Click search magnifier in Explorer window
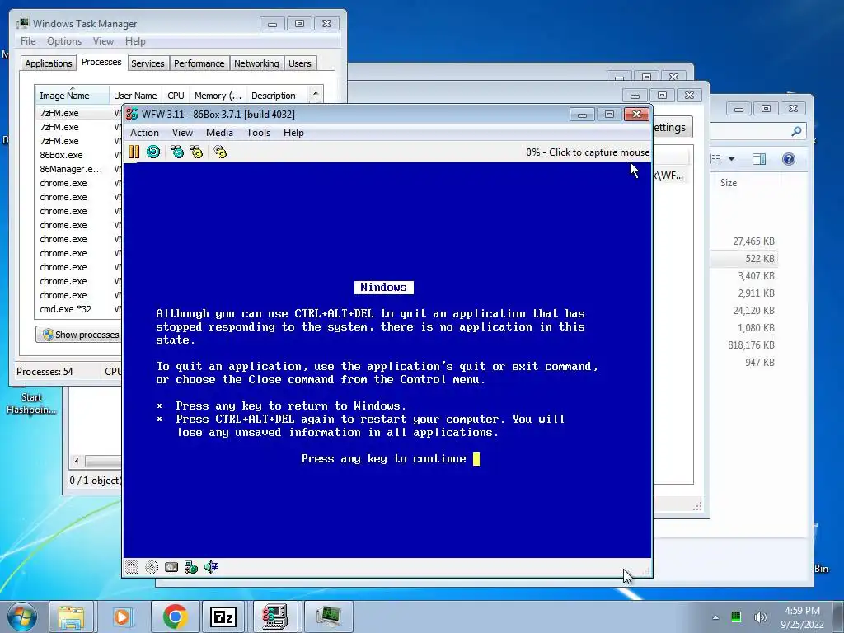Viewport: 844px width, 633px height. tap(796, 131)
